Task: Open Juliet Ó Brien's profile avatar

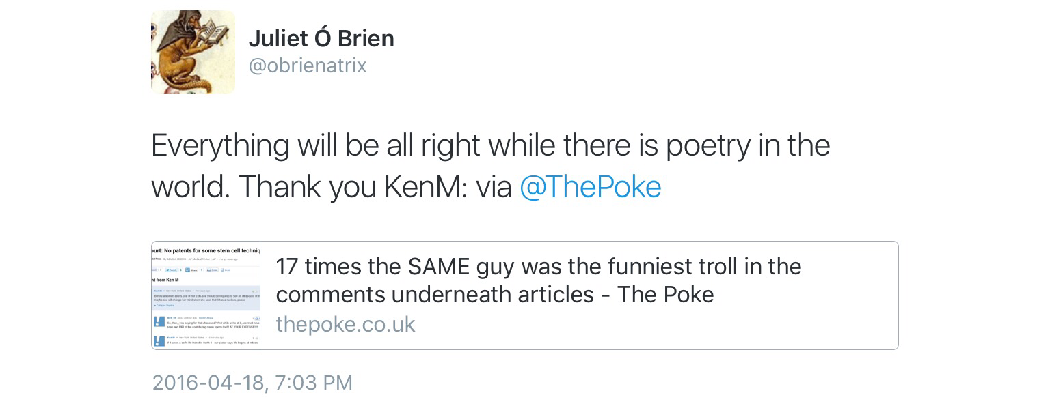Action: coord(193,52)
